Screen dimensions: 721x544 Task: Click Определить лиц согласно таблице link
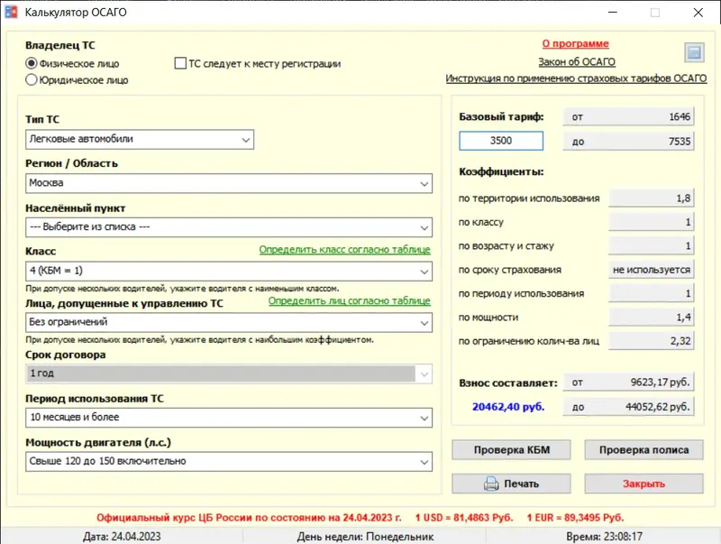click(349, 300)
